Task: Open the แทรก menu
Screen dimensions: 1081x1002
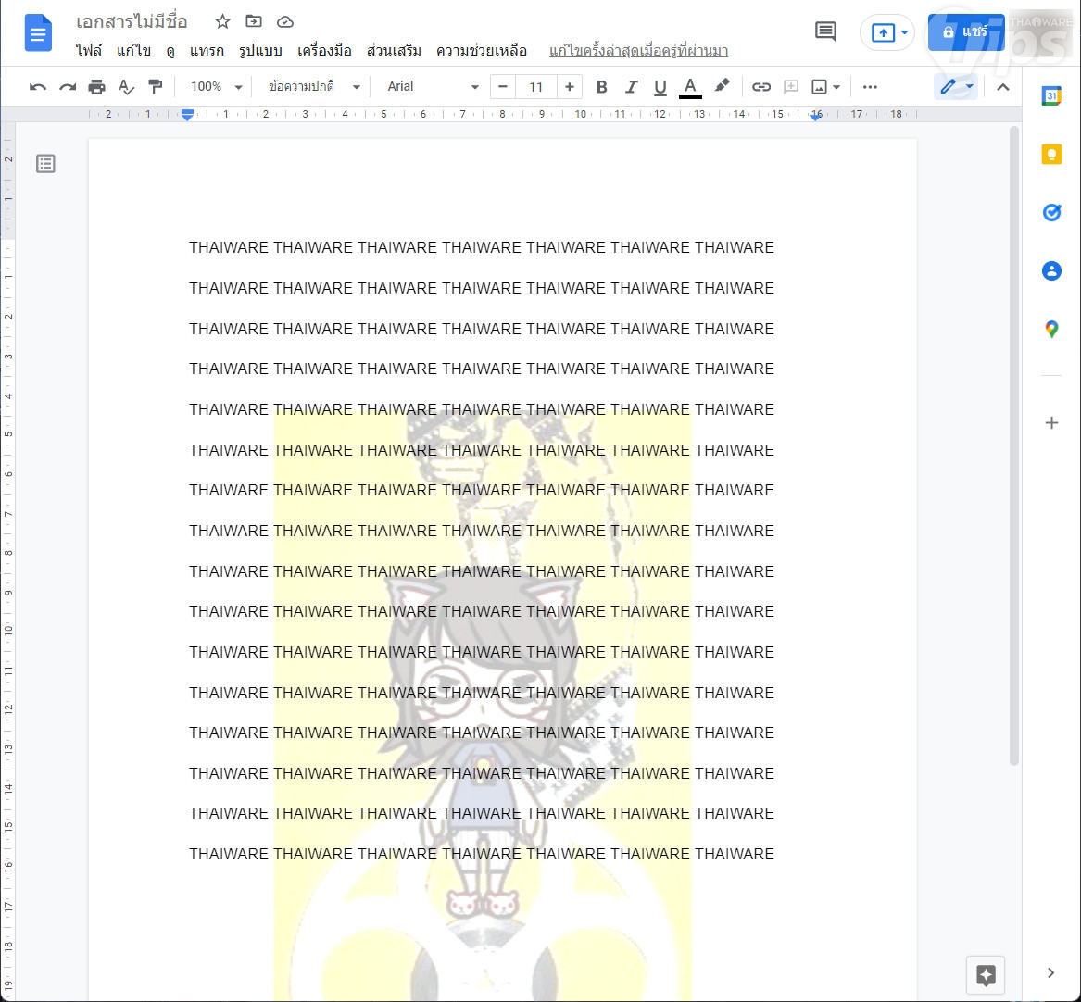Action: [207, 50]
